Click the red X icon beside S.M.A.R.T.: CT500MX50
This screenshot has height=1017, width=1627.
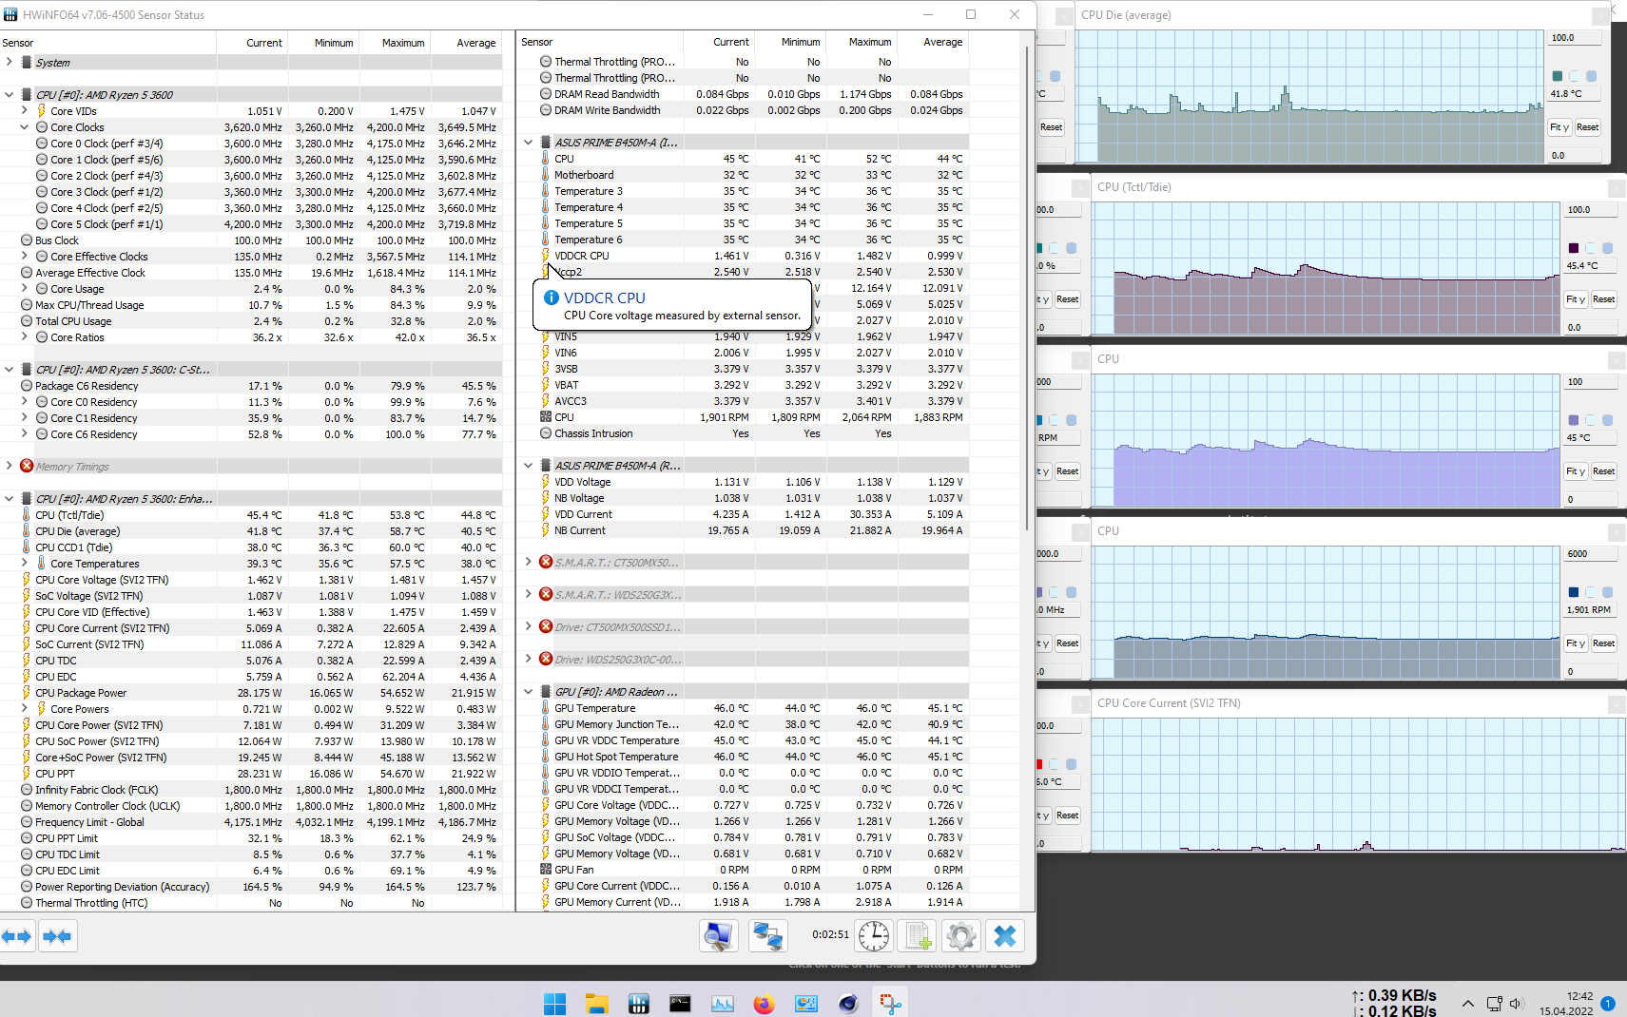546,562
